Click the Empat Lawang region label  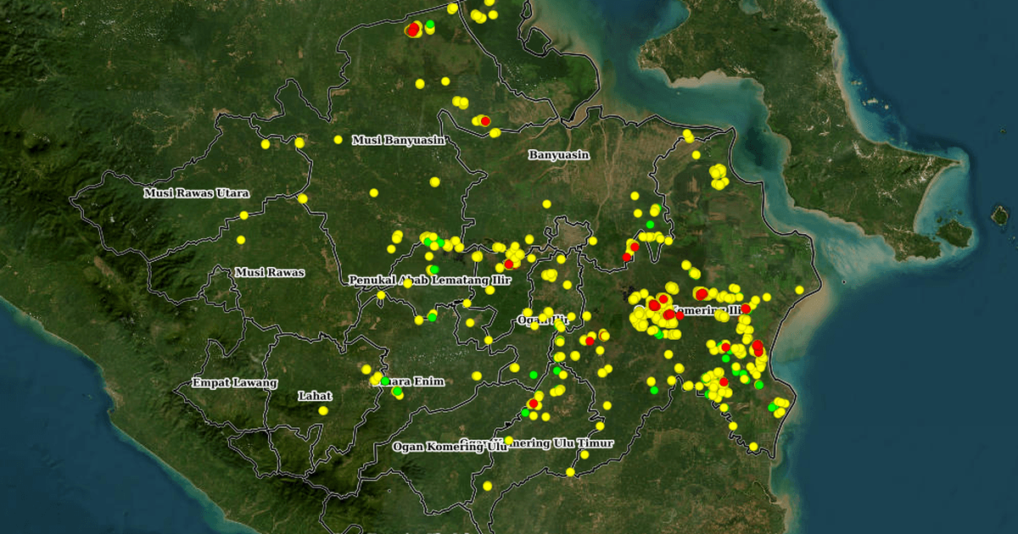(235, 383)
